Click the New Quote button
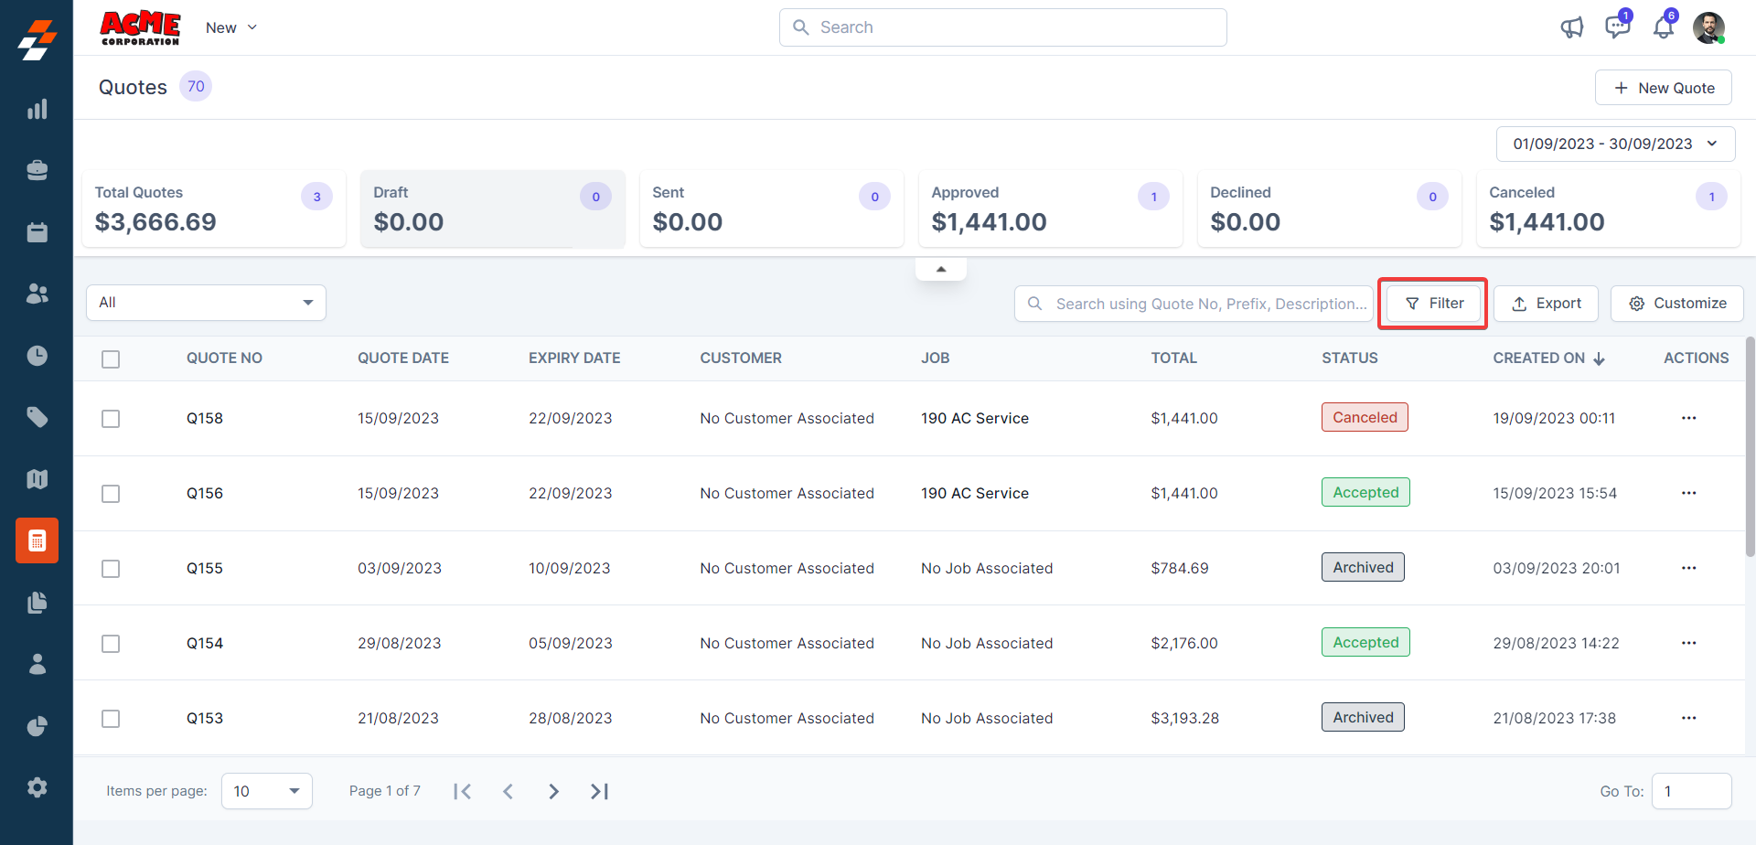This screenshot has width=1756, height=845. coord(1663,88)
